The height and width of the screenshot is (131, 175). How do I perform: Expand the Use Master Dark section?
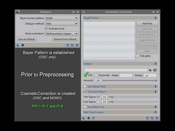coord(155,86)
